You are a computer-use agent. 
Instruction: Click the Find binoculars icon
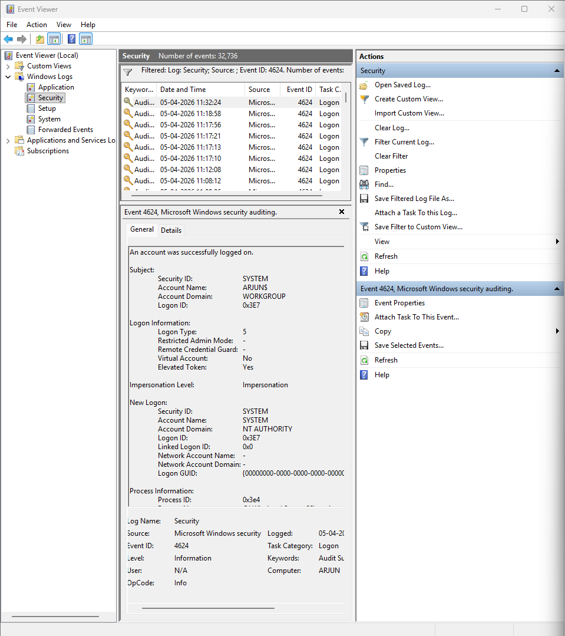(x=364, y=184)
